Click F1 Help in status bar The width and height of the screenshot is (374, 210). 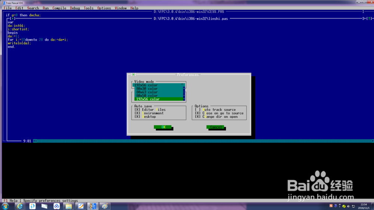11,200
